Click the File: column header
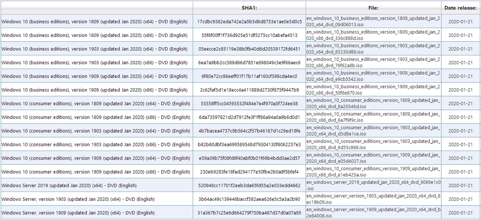Image resolution: width=481 pixels, height=220 pixels. [x=373, y=8]
